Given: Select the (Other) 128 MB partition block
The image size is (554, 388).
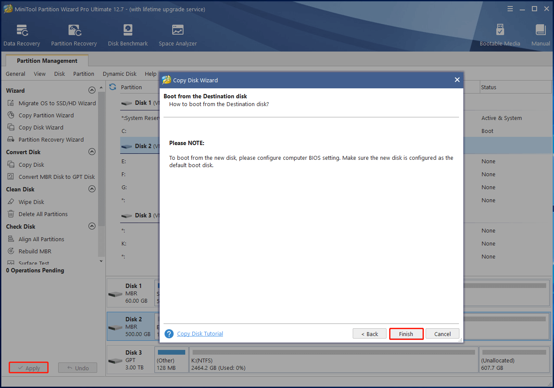Looking at the screenshot, I should (x=171, y=360).
